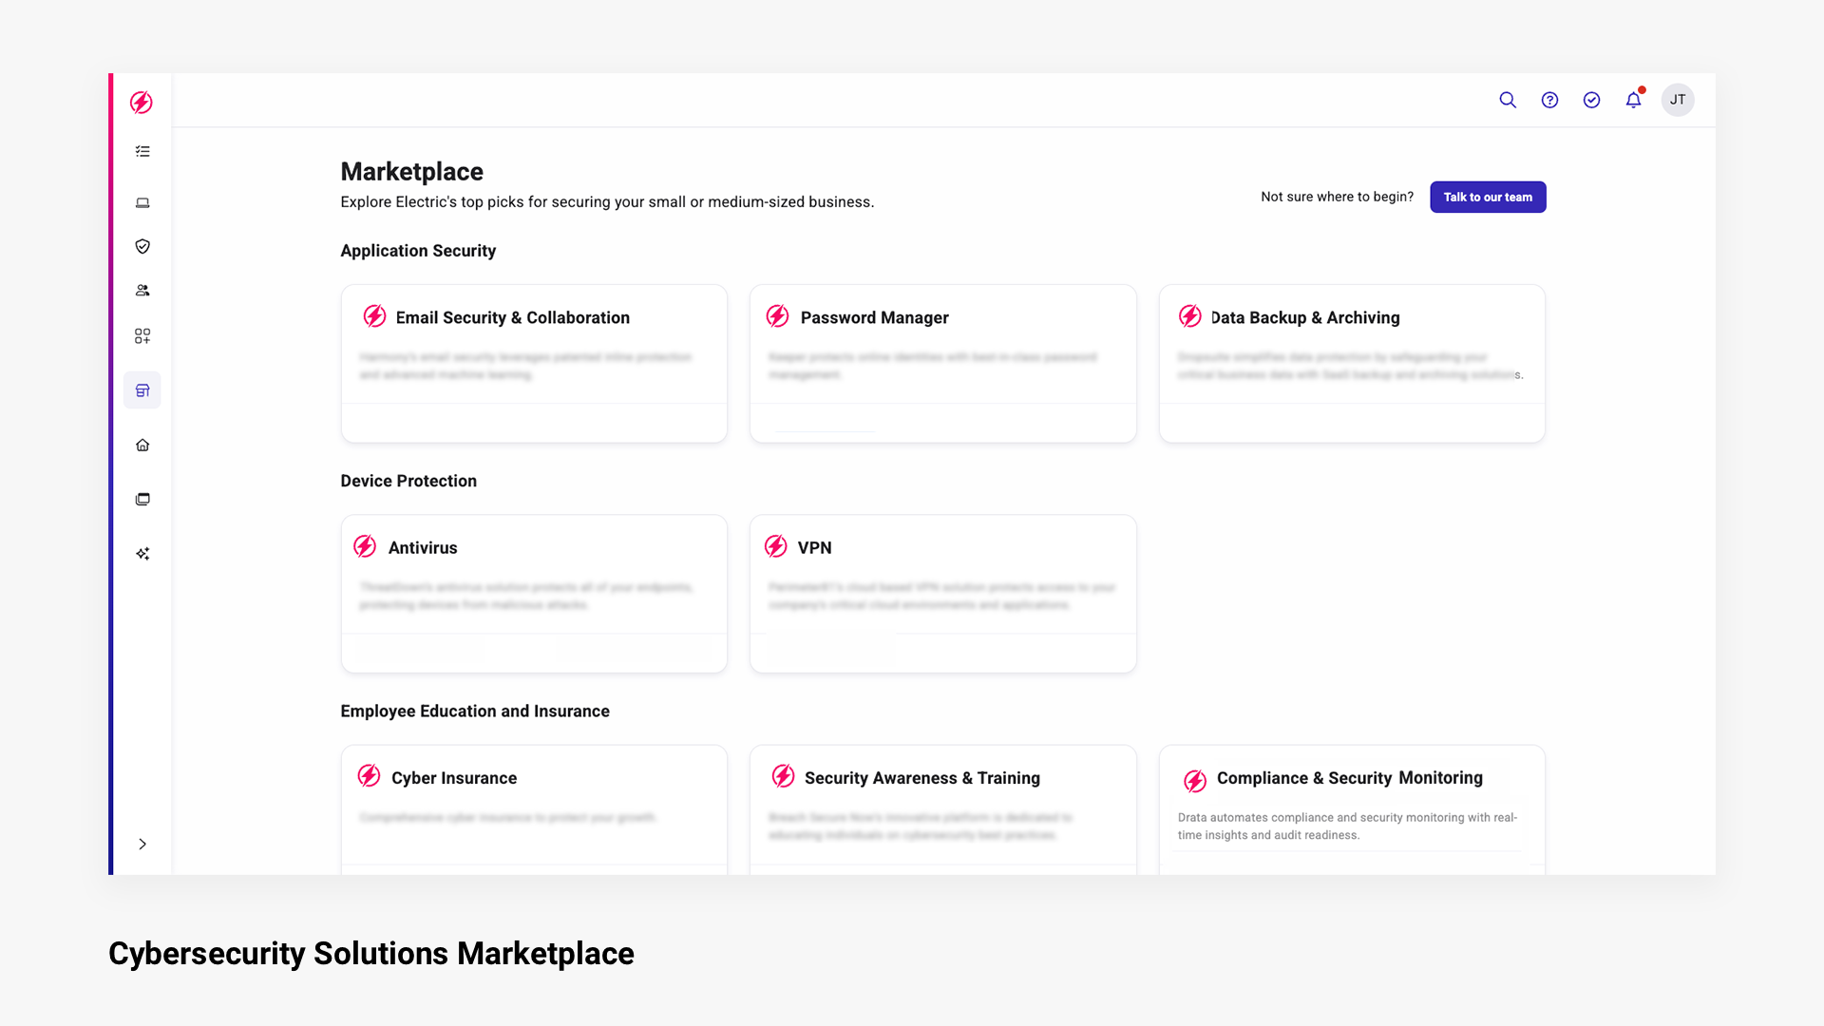Open the home icon in the sidebar

click(142, 446)
